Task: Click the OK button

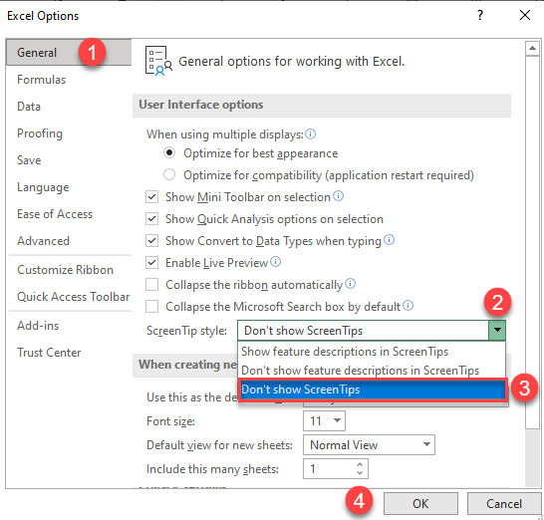Action: pyautogui.click(x=420, y=503)
